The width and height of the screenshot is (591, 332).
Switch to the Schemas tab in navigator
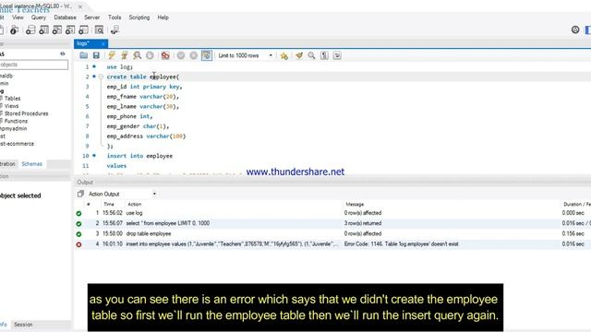pos(32,164)
